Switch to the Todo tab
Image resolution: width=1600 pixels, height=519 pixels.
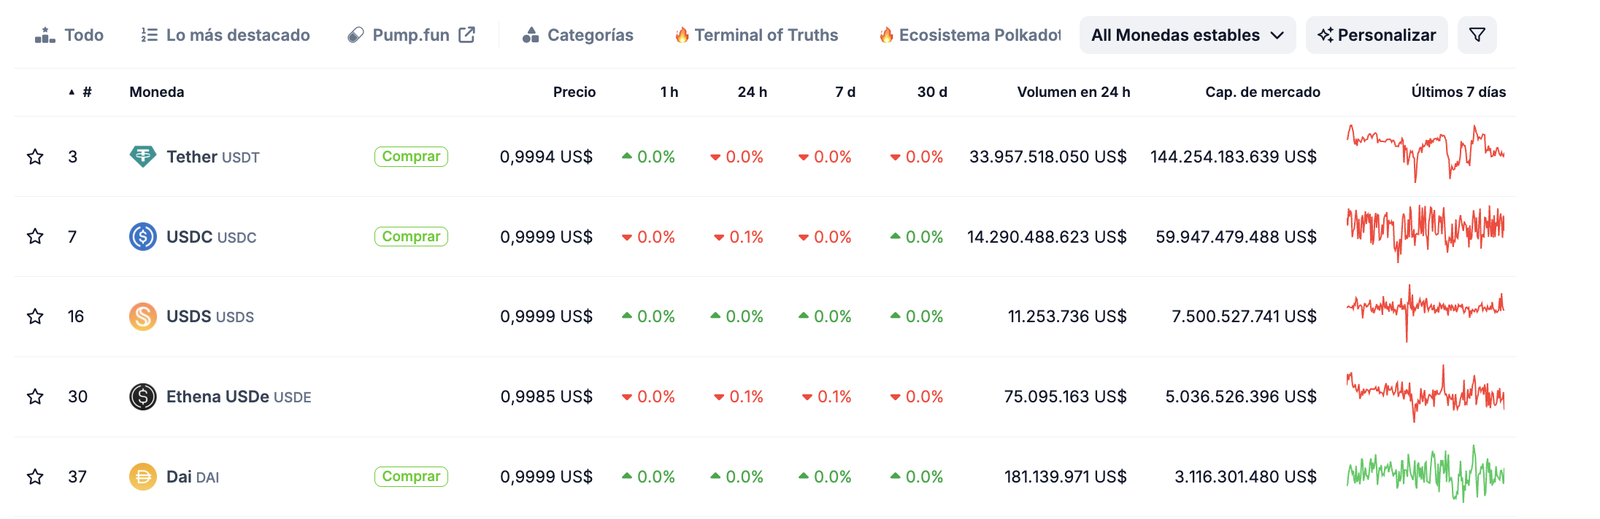click(x=69, y=35)
